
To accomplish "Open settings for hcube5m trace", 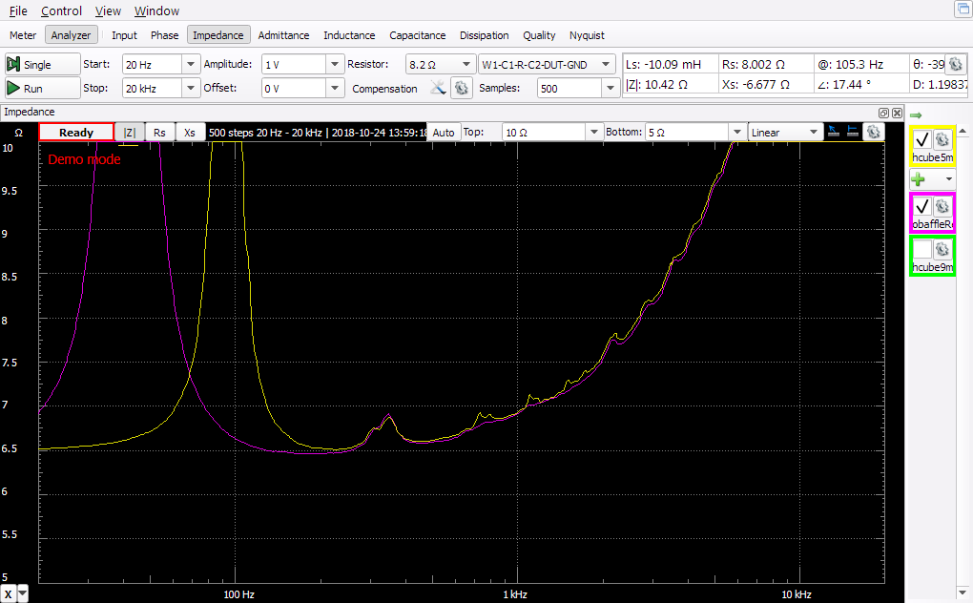I will click(x=942, y=139).
